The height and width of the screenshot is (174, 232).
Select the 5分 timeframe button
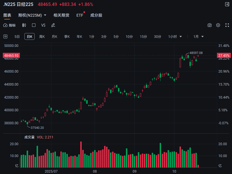116,36
